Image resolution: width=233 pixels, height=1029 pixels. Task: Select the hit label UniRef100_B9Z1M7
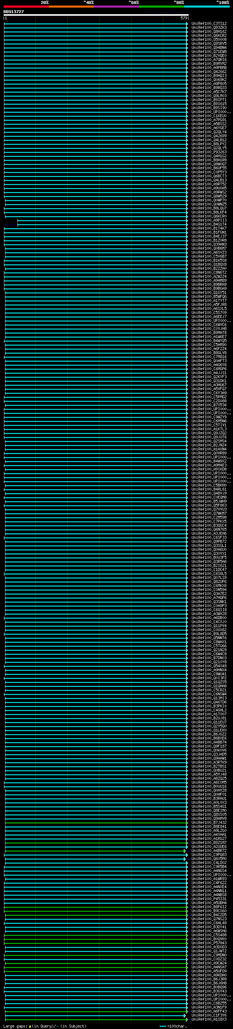tap(209, 842)
